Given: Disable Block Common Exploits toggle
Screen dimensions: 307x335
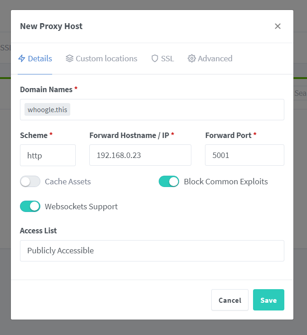Looking at the screenshot, I should click(169, 182).
